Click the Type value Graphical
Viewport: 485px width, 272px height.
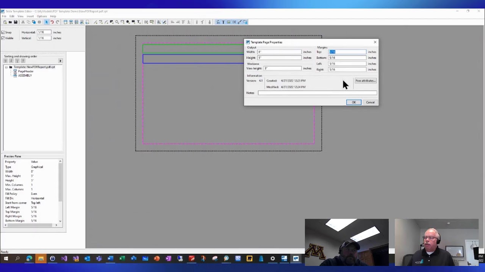(x=37, y=167)
